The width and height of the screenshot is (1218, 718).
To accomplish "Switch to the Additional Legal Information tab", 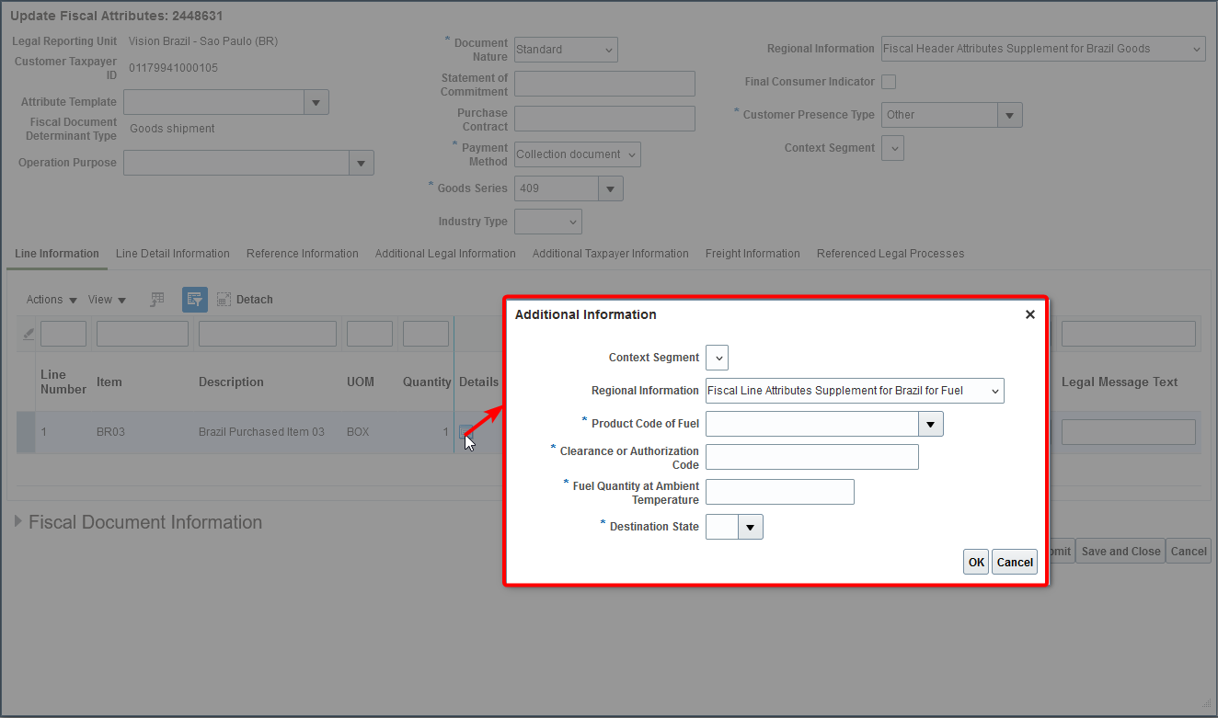I will [x=445, y=254].
